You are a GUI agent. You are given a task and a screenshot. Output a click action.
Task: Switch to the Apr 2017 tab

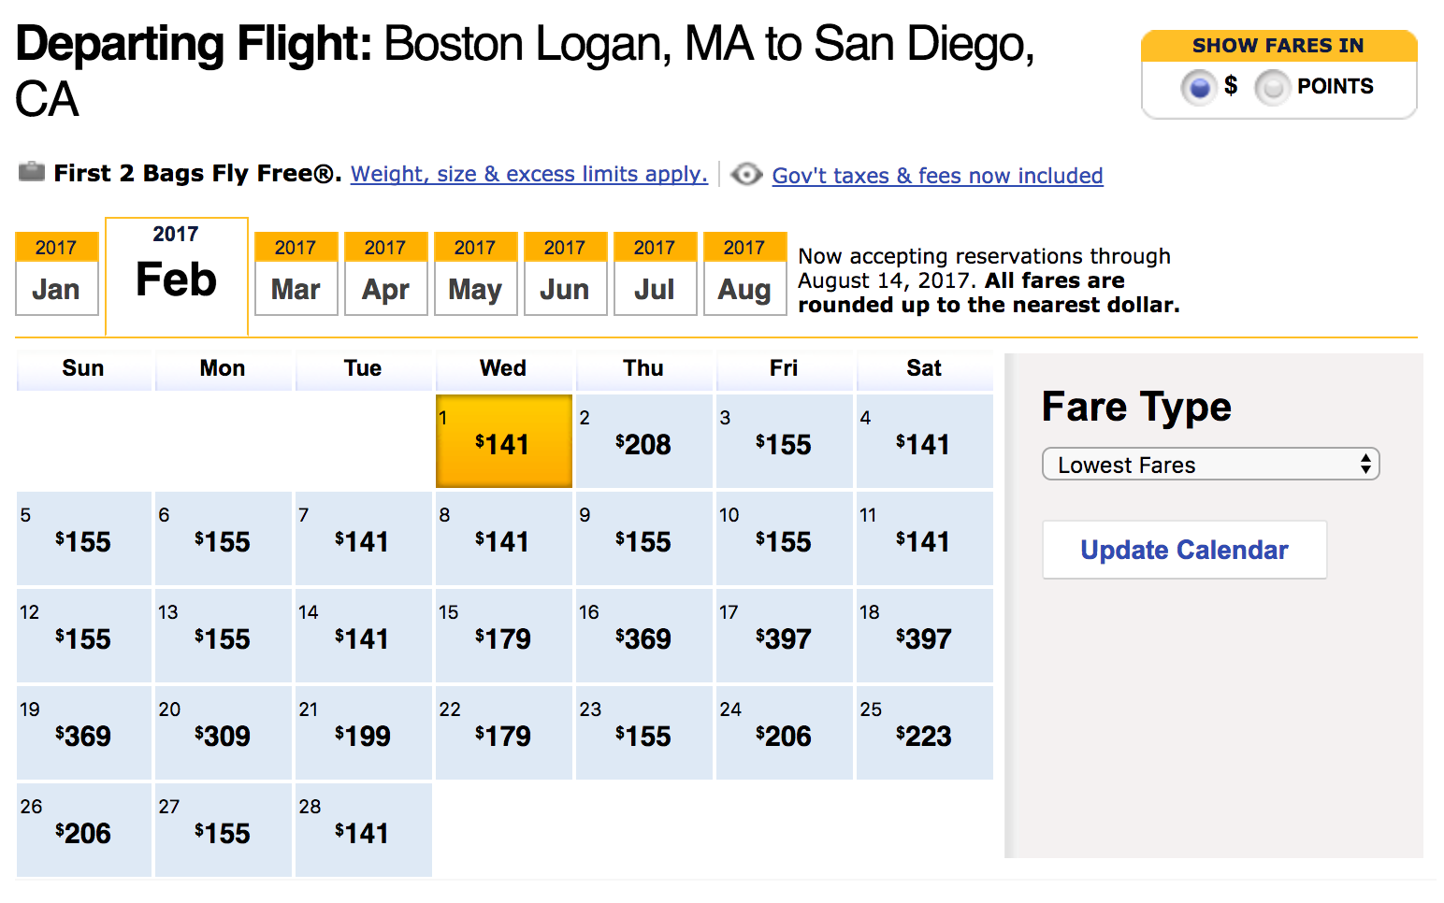(386, 274)
